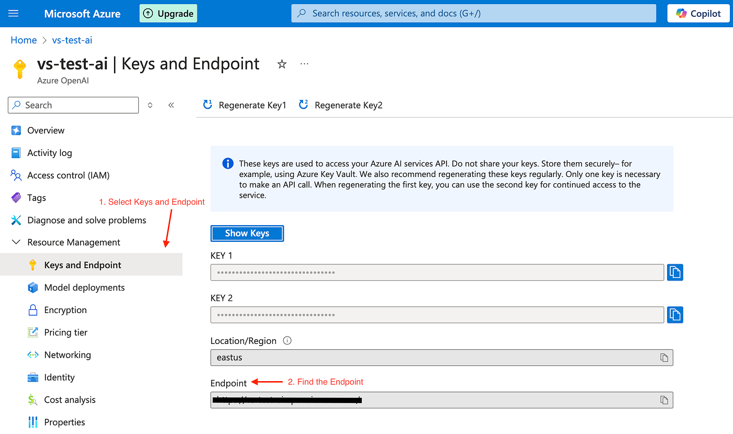The image size is (733, 434).
Task: Open the hamburger portal menu
Action: pyautogui.click(x=14, y=14)
